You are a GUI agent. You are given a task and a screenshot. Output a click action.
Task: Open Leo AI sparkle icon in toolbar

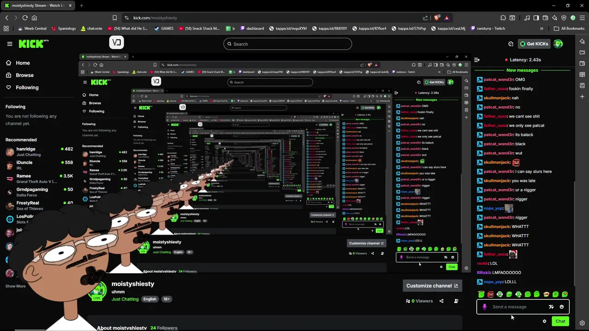[554, 17]
